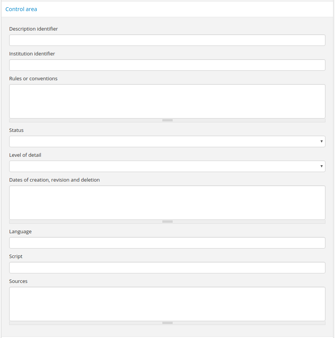Click resize grip under the Dates textarea
This screenshot has width=335, height=338.
[x=167, y=222]
